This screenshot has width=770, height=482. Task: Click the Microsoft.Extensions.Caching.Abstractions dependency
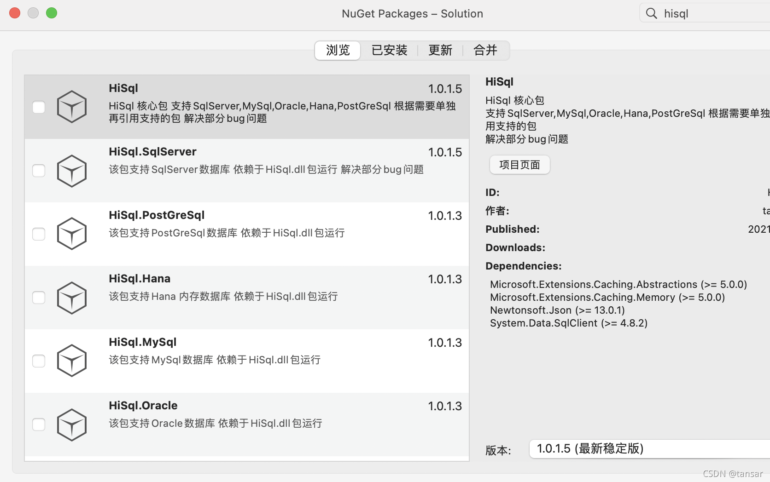tap(618, 284)
